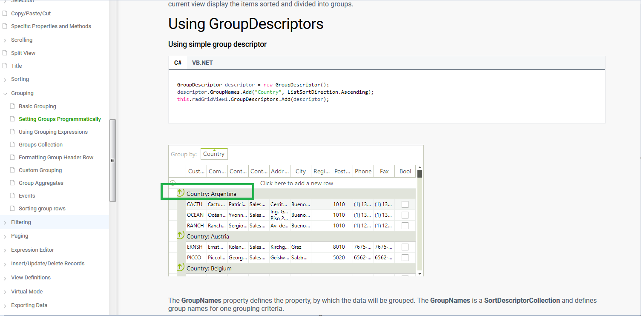This screenshot has height=316, width=641.
Task: Expand the Filtering section chevron
Action: coord(5,222)
